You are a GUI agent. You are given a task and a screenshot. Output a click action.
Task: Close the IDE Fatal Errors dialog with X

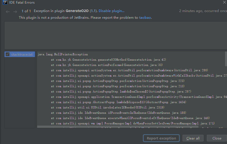(224, 2)
